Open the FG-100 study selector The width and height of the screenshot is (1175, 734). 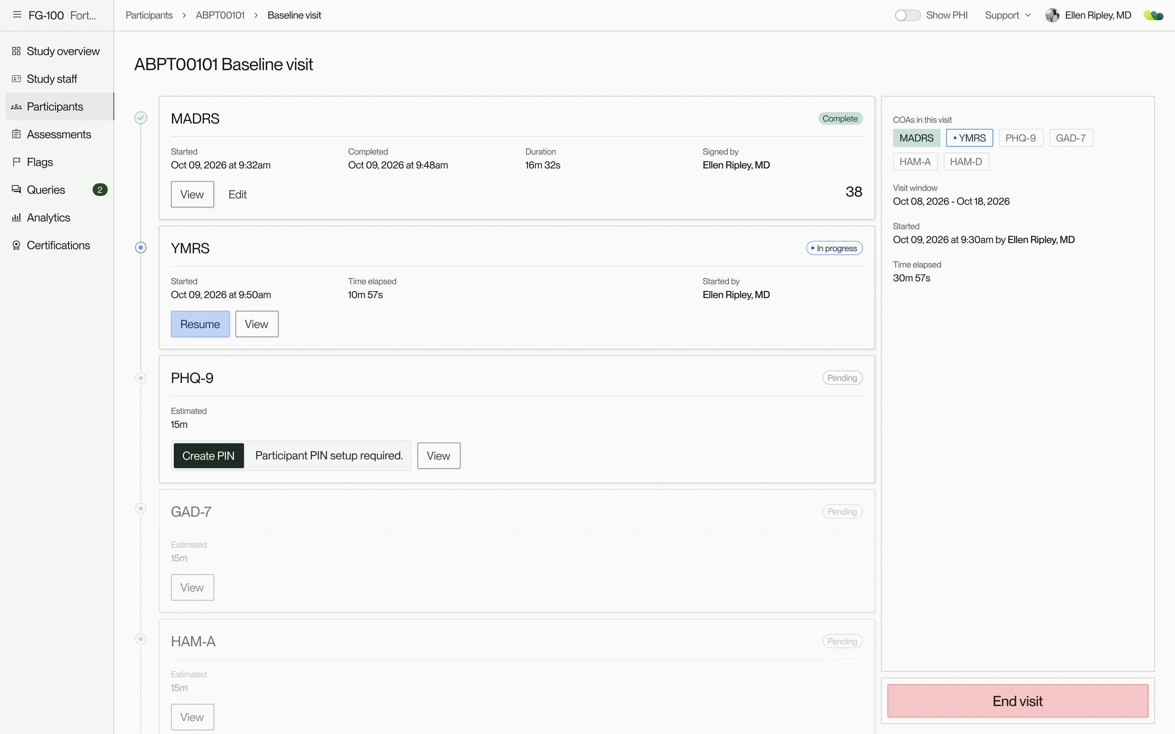click(x=62, y=15)
